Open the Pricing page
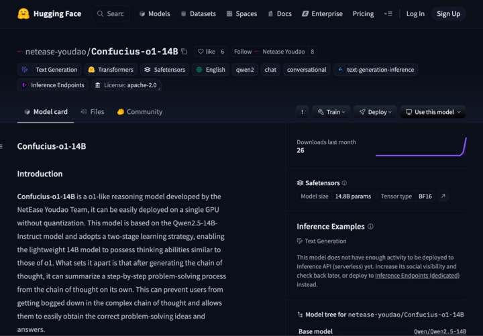Viewport: 483px width, 336px height. click(x=363, y=13)
